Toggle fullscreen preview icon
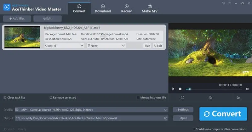 [x=182, y=98]
